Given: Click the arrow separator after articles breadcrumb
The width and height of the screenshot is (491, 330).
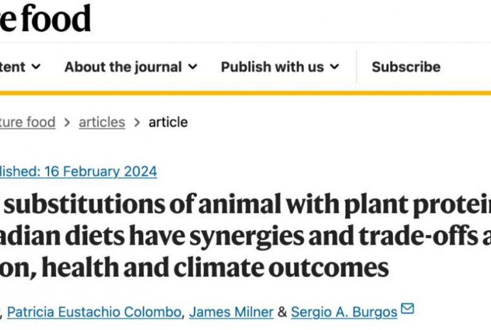Looking at the screenshot, I should pos(136,122).
